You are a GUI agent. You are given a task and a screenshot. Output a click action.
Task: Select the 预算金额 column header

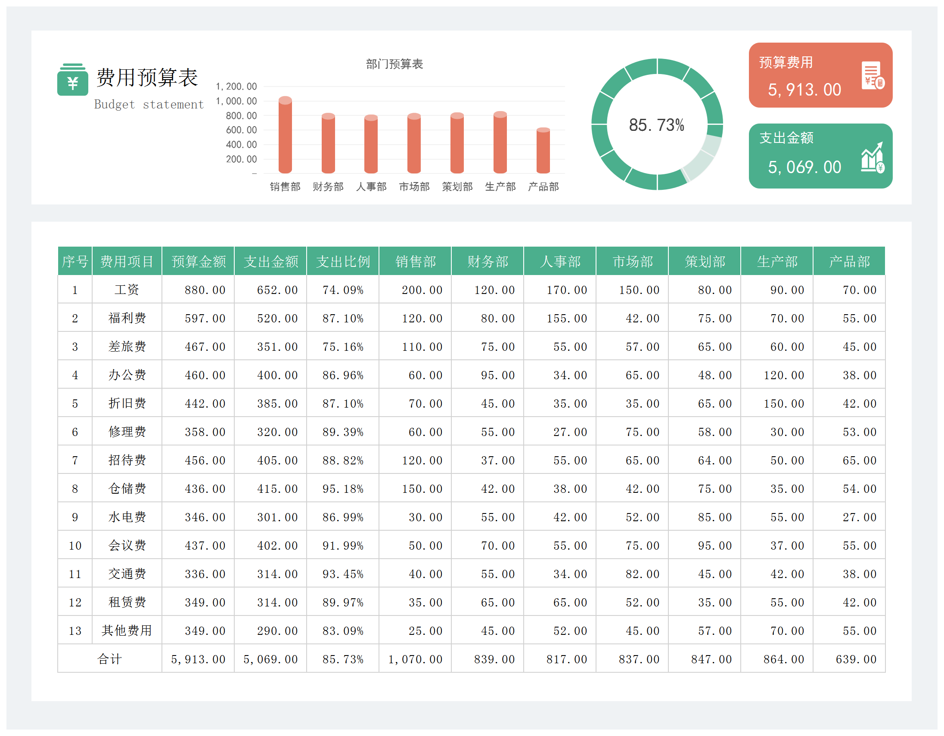199,261
